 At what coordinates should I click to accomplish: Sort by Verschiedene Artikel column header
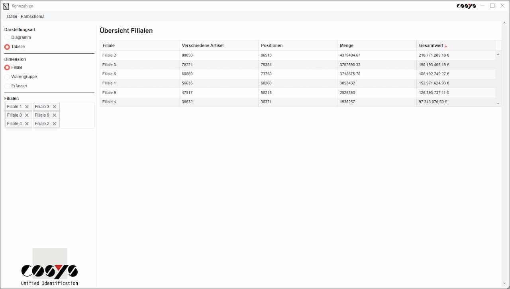click(219, 45)
